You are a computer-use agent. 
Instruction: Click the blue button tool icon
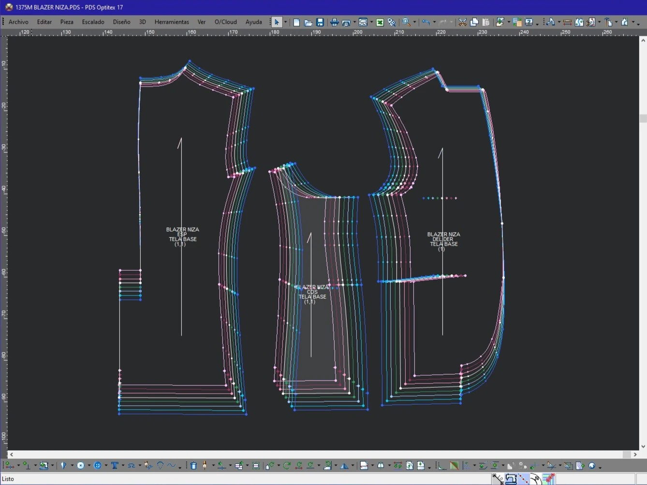click(x=98, y=466)
